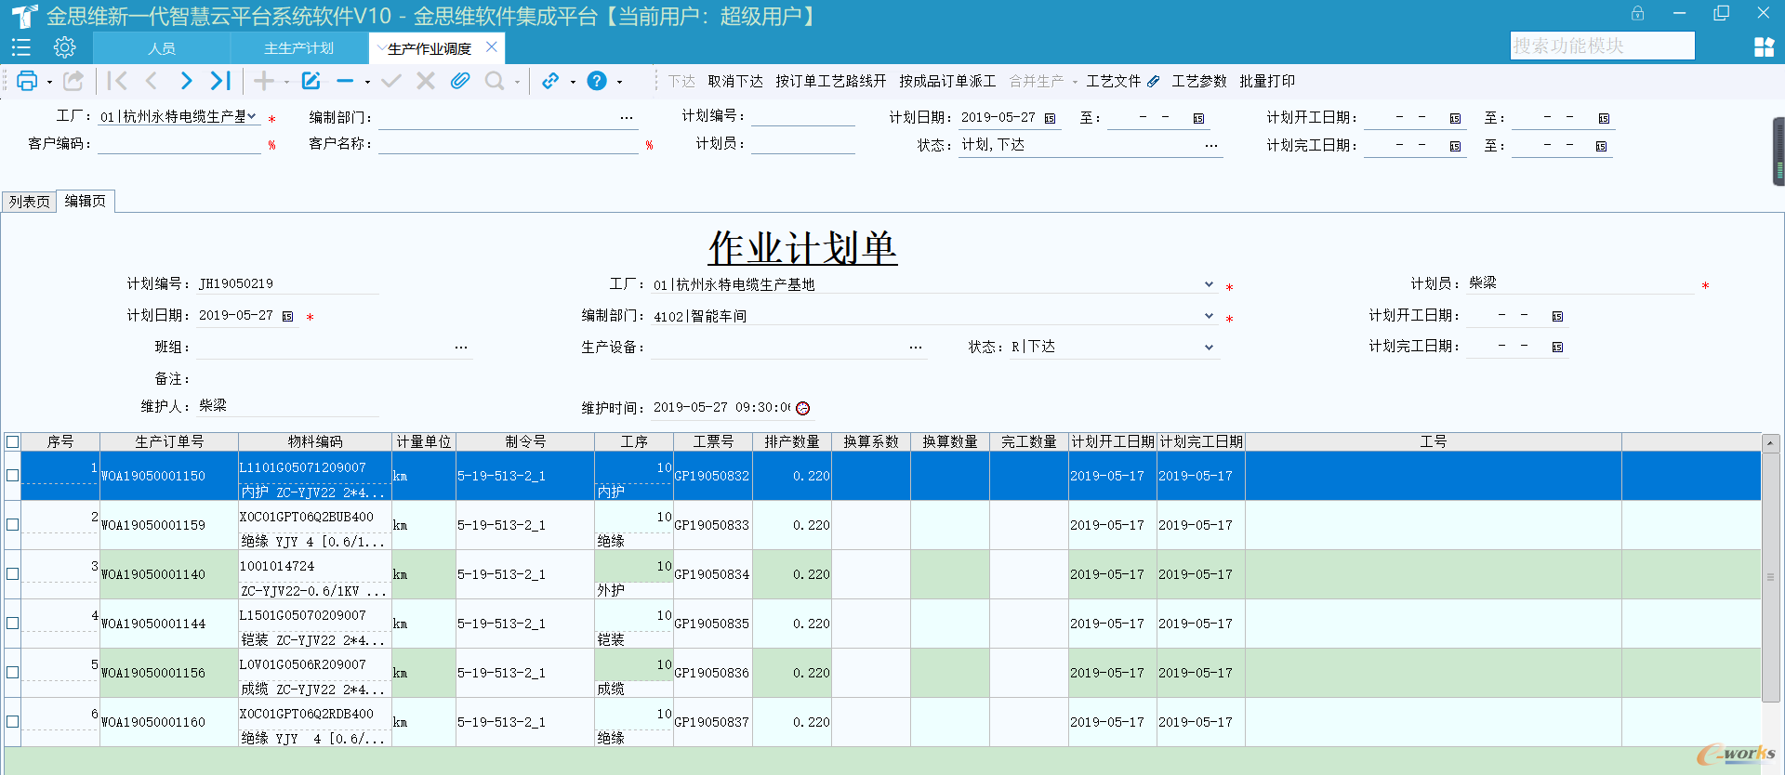Check row WOA19050001156 checkbox
Viewport: 1785px width, 775px height.
click(x=13, y=673)
